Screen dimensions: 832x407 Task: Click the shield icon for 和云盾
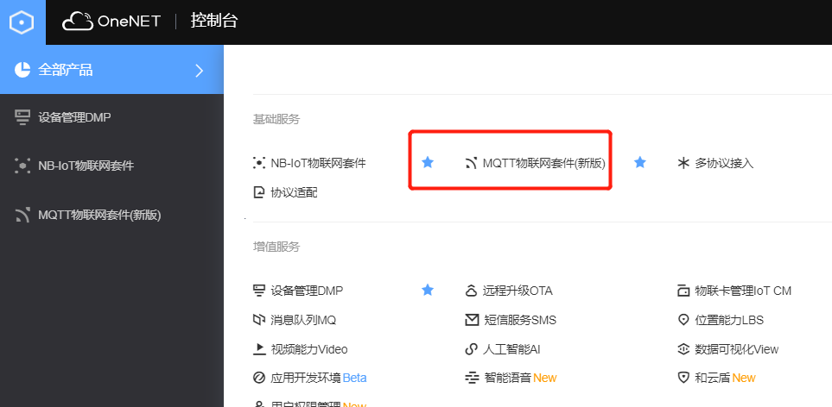coord(683,378)
